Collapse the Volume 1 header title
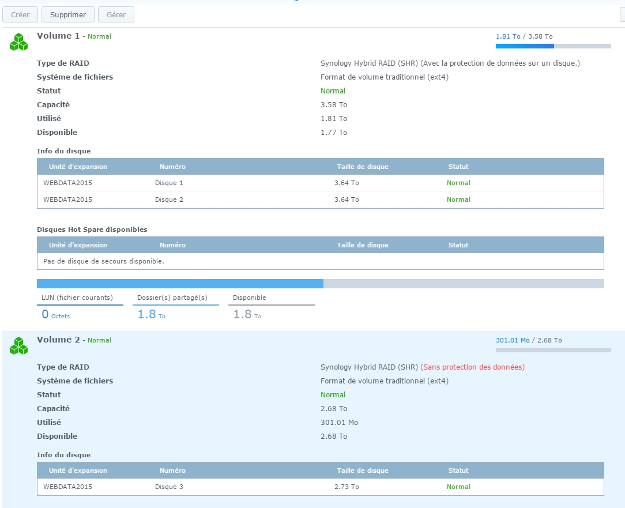The height and width of the screenshot is (508, 625). (x=58, y=36)
